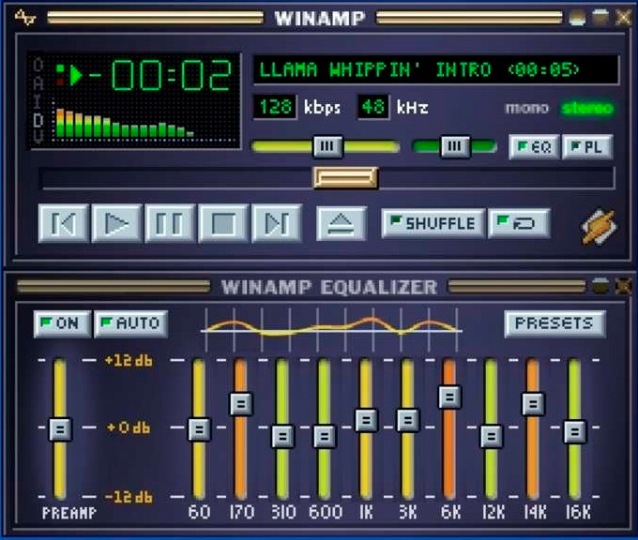Minimize the main Winamp window

[x=577, y=18]
